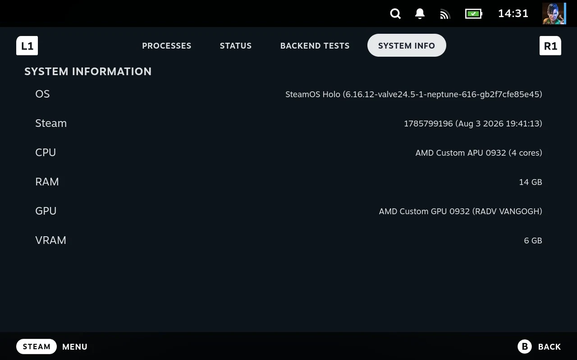Select the GPU row label
577x360 pixels.
click(46, 211)
